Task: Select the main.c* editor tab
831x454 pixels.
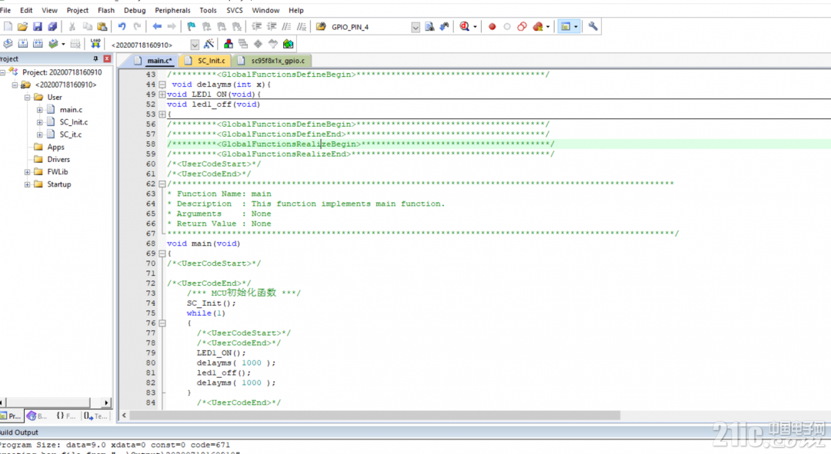Action: pyautogui.click(x=152, y=61)
